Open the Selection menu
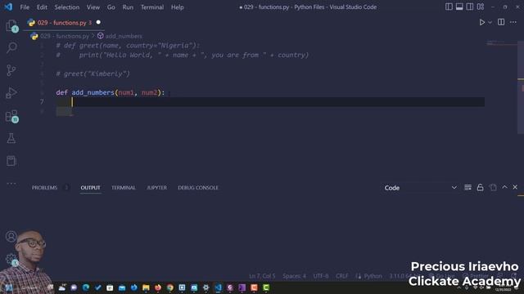 pos(67,7)
